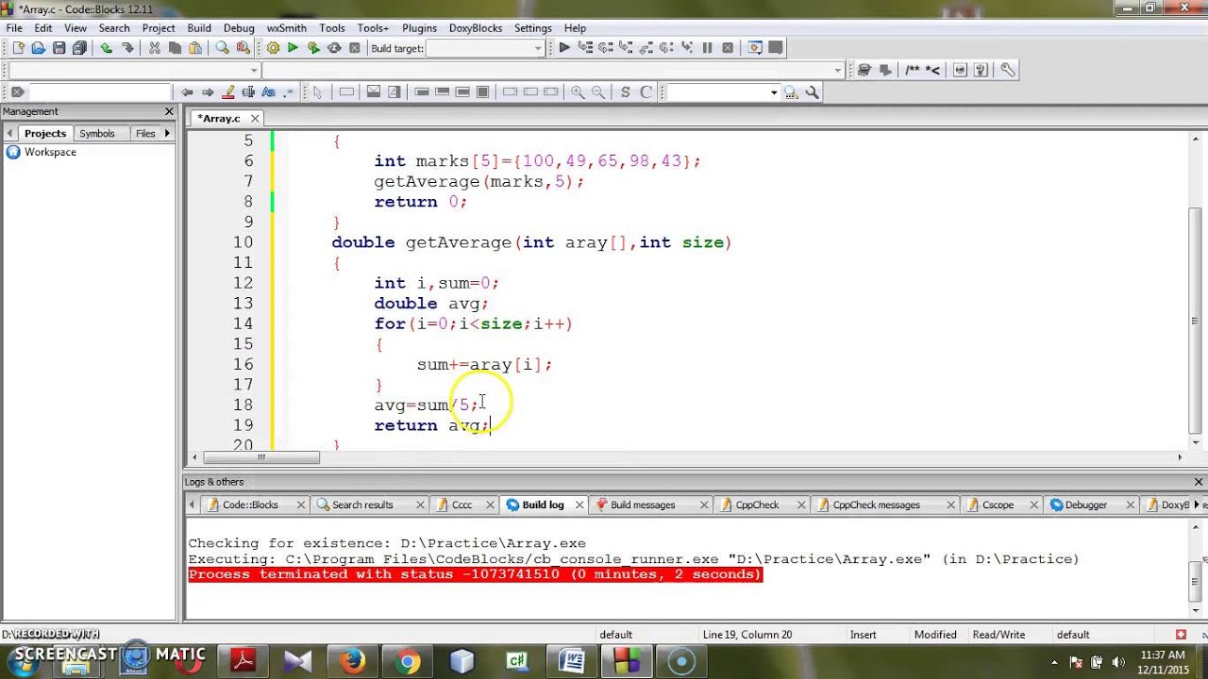Viewport: 1208px width, 679px height.
Task: Open the Debug menu
Action: point(239,27)
